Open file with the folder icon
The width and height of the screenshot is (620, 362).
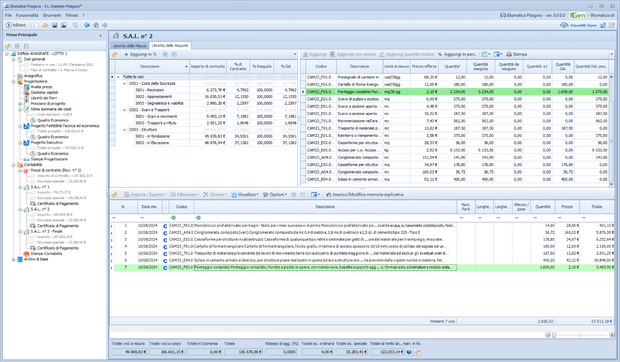[x=46, y=25]
